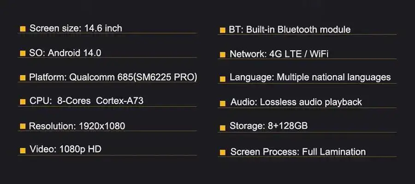Click the yellow bullet before BT Bluetooth
The height and width of the screenshot is (184, 415).
223,30
